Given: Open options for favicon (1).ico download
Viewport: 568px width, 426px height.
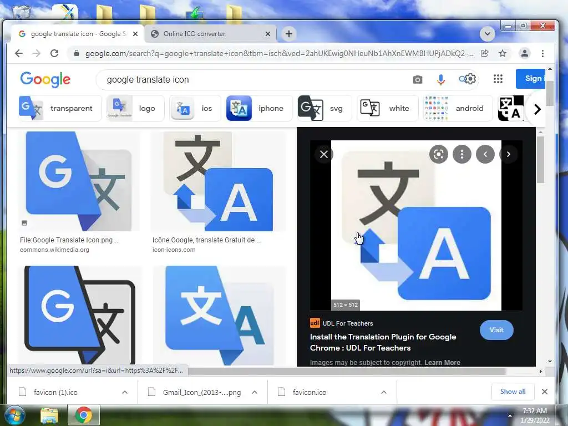Looking at the screenshot, I should point(125,392).
